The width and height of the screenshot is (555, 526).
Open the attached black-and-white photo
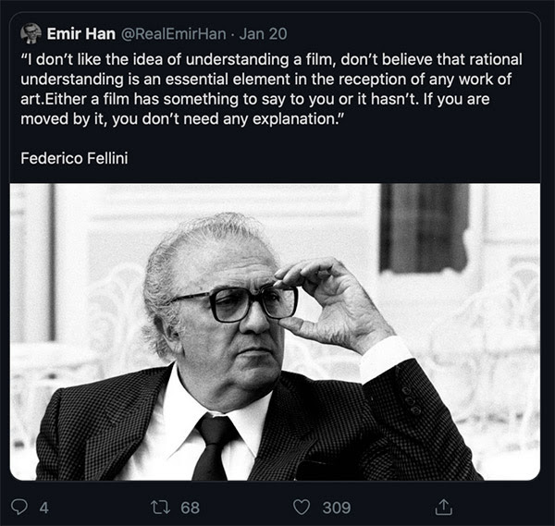pyautogui.click(x=275, y=332)
